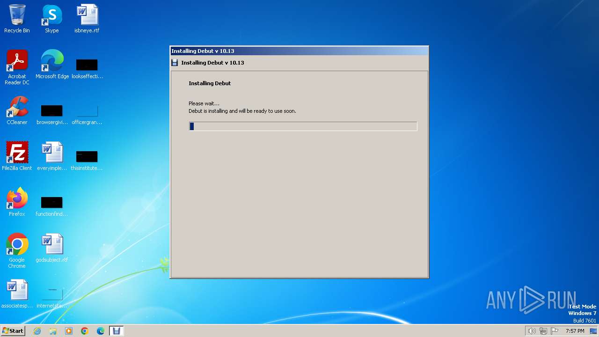Click the bold 'Installing Debut' heading
The height and width of the screenshot is (337, 599).
(210, 83)
